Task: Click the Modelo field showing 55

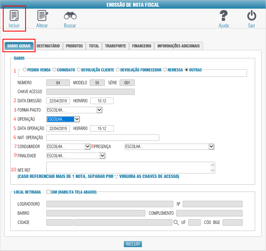Action: tap(97, 83)
